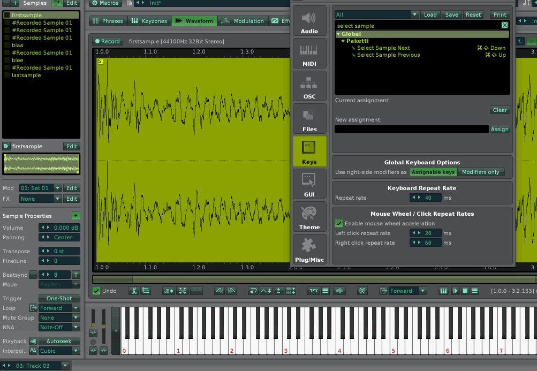
Task: Enable mouse wheel acceleration checkbox
Action: 339,223
